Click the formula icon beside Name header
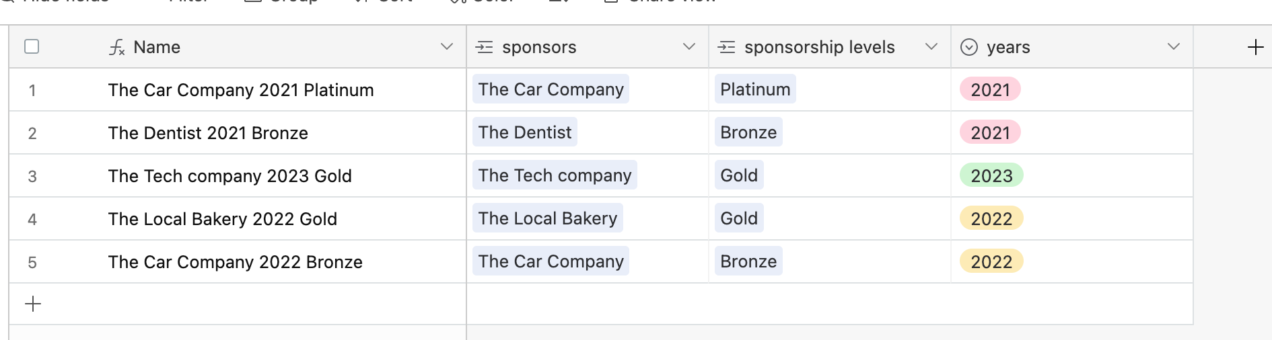The width and height of the screenshot is (1272, 340). pos(117,47)
